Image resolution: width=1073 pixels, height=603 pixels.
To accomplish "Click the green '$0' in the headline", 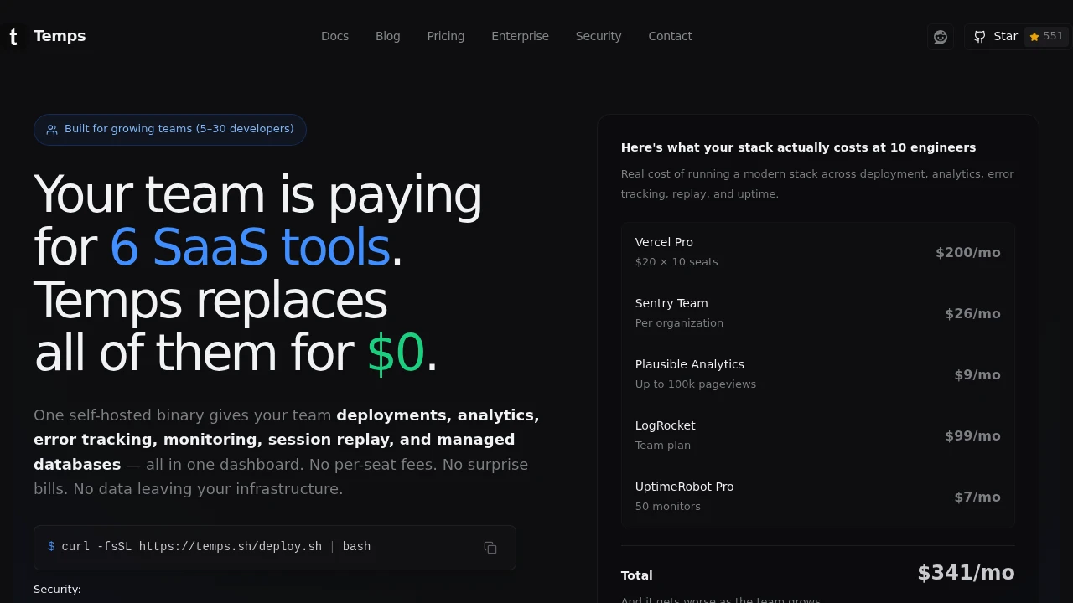I will point(396,353).
